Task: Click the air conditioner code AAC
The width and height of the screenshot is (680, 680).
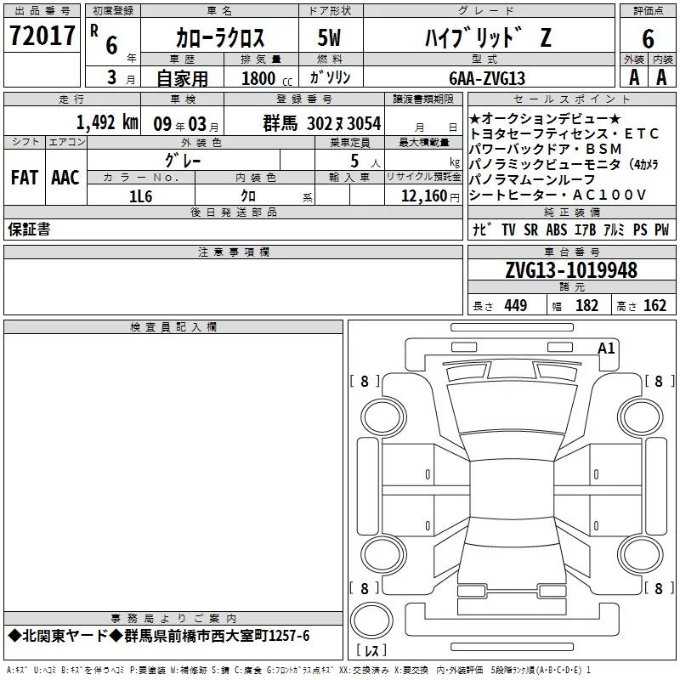Action: pyautogui.click(x=65, y=178)
